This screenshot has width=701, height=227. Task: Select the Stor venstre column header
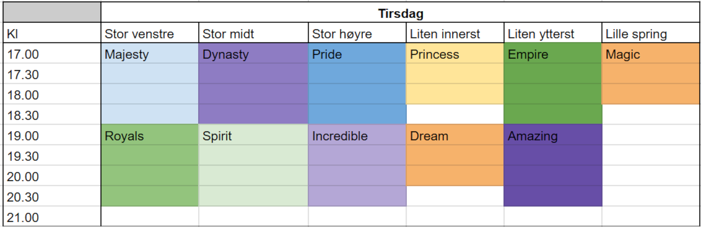pyautogui.click(x=150, y=33)
